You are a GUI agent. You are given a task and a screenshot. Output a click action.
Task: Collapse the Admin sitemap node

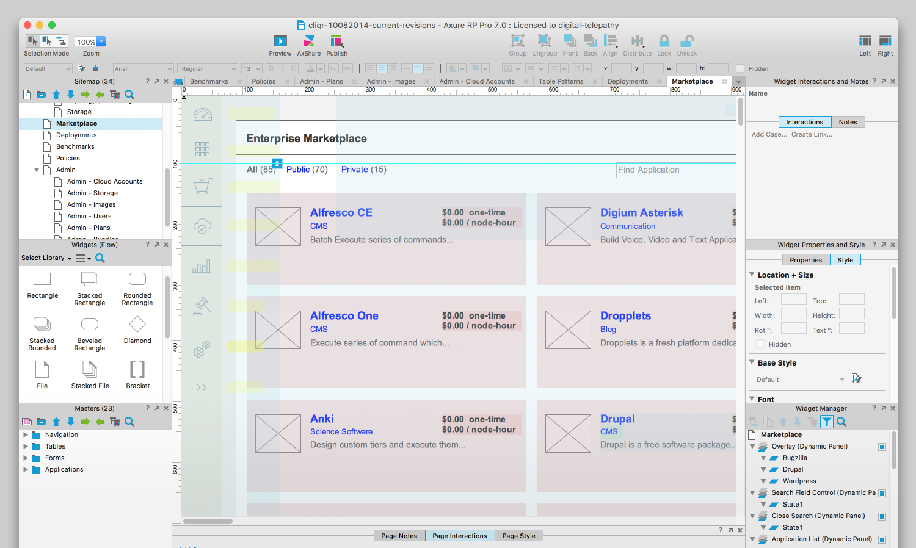37,170
